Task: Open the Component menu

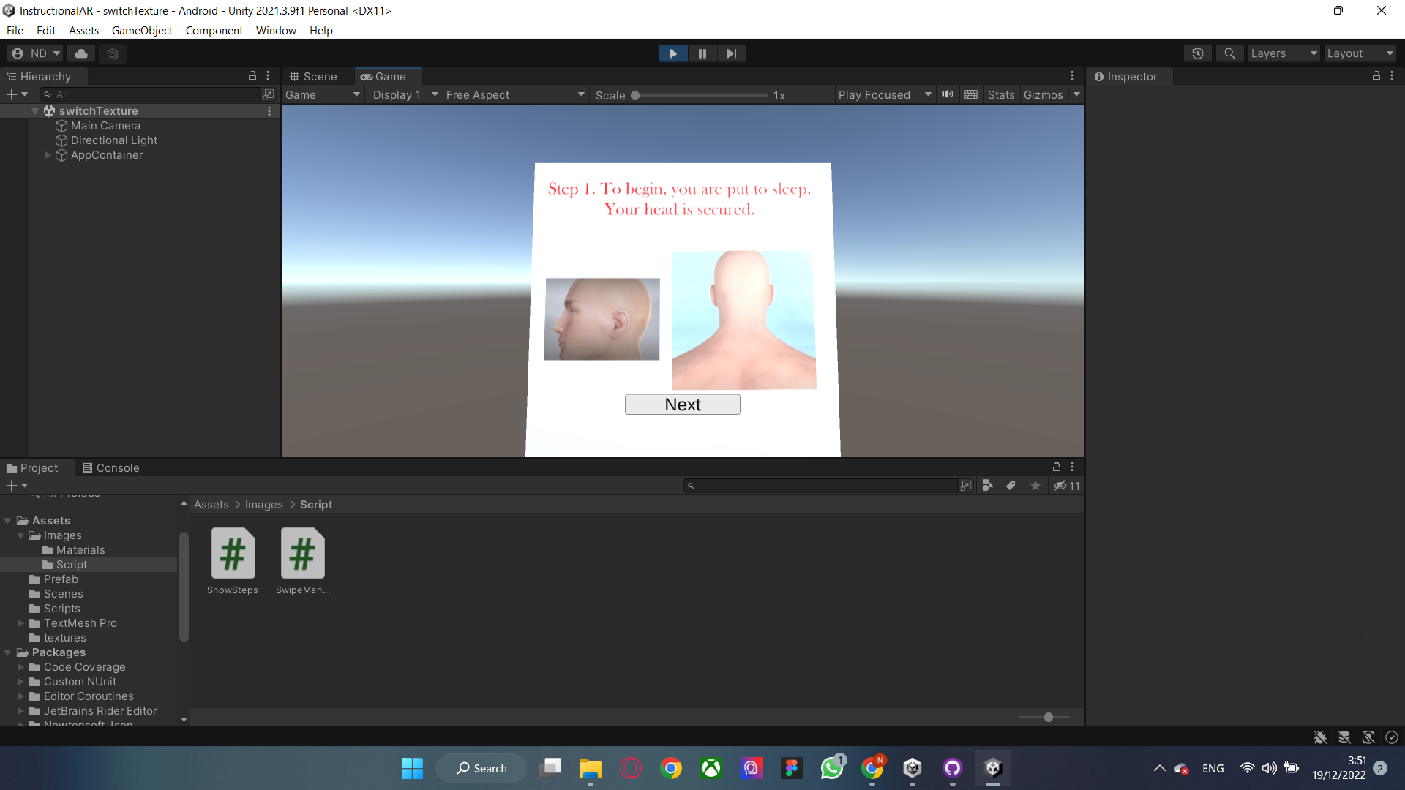Action: point(214,31)
